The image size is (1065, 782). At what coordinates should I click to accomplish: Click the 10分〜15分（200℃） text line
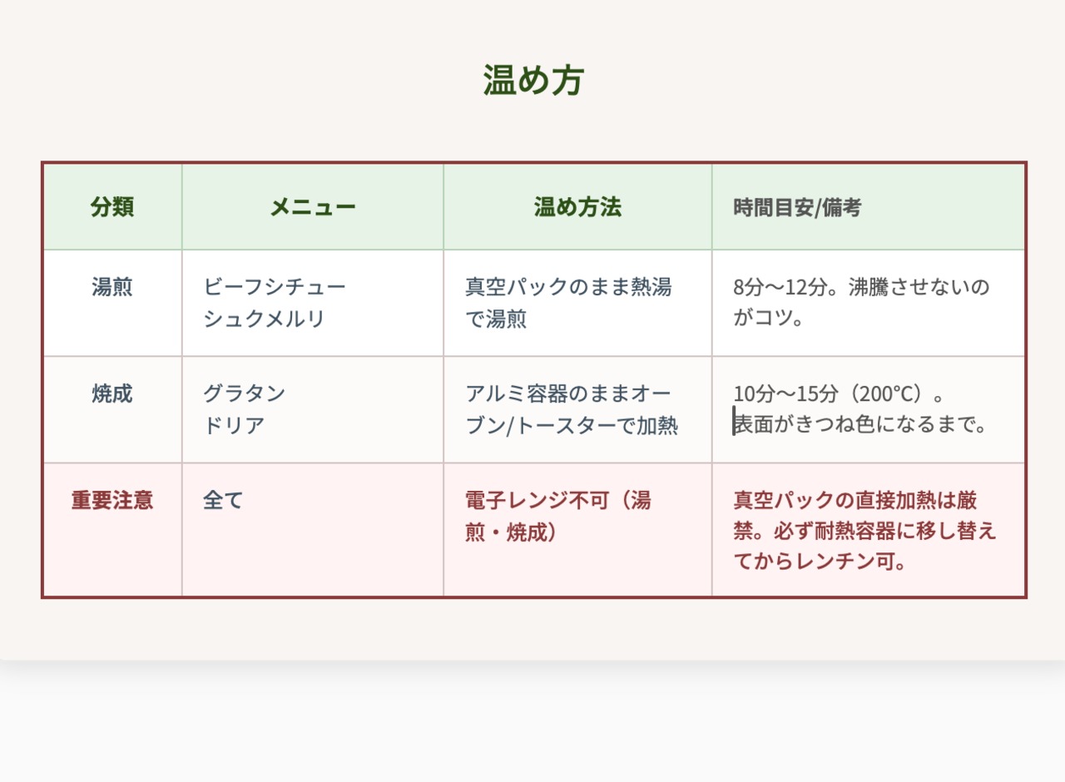coord(839,393)
